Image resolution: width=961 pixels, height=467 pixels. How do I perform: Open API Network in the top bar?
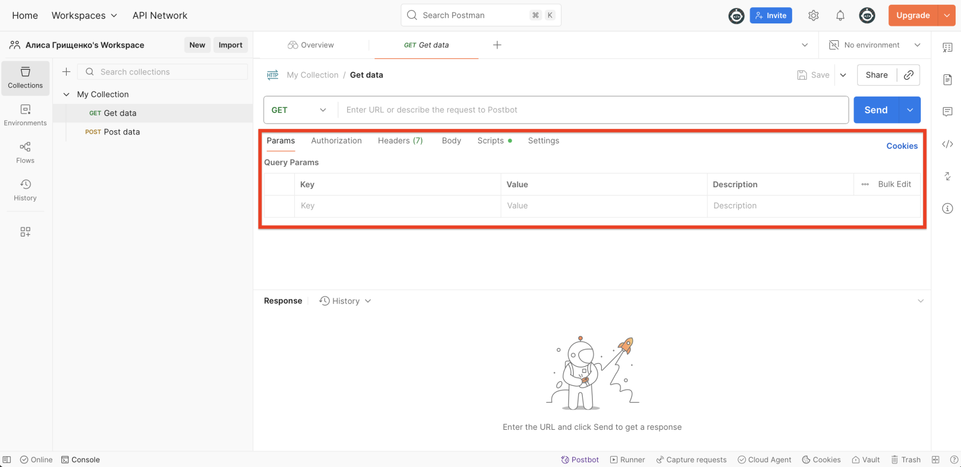coord(160,16)
